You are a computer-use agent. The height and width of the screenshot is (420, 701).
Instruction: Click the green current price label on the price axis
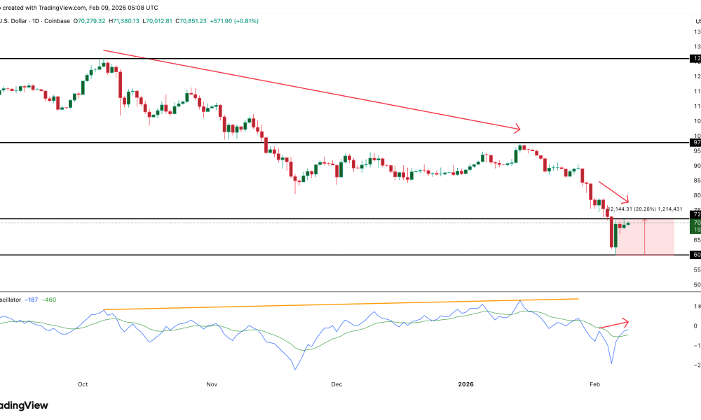pyautogui.click(x=697, y=223)
